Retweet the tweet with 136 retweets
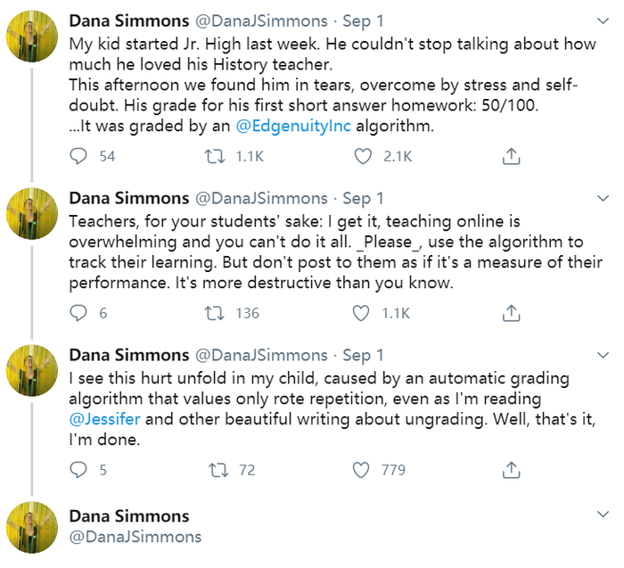This screenshot has height=568, width=624. point(215,313)
